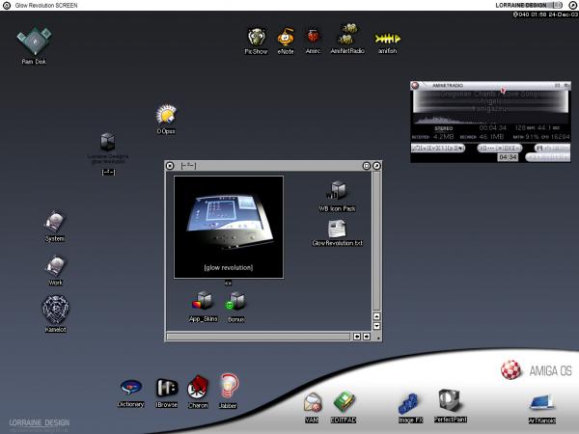Click the drawer window's depth gadget

pos(376,166)
